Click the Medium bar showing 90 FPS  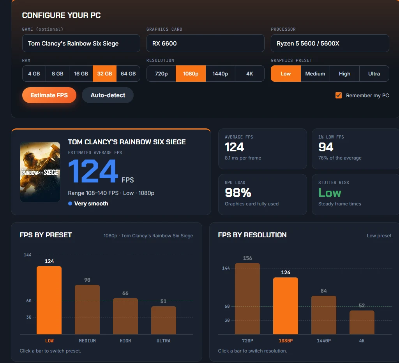tap(87, 309)
